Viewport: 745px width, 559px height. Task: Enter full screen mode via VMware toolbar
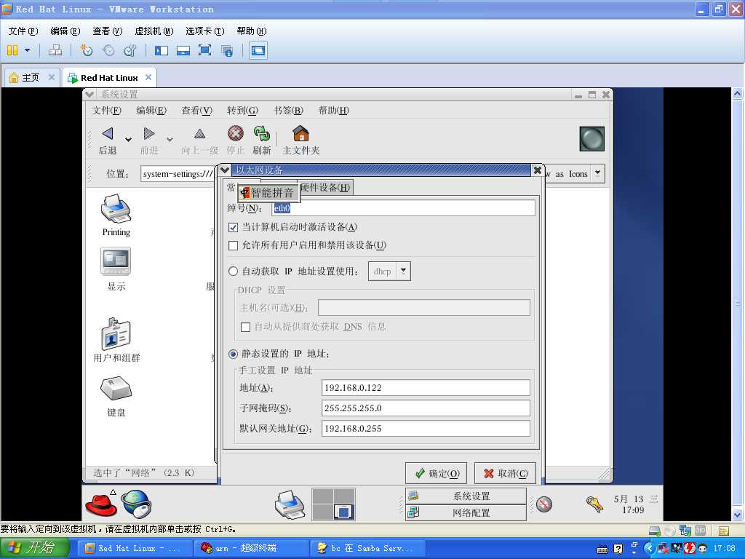(x=204, y=50)
